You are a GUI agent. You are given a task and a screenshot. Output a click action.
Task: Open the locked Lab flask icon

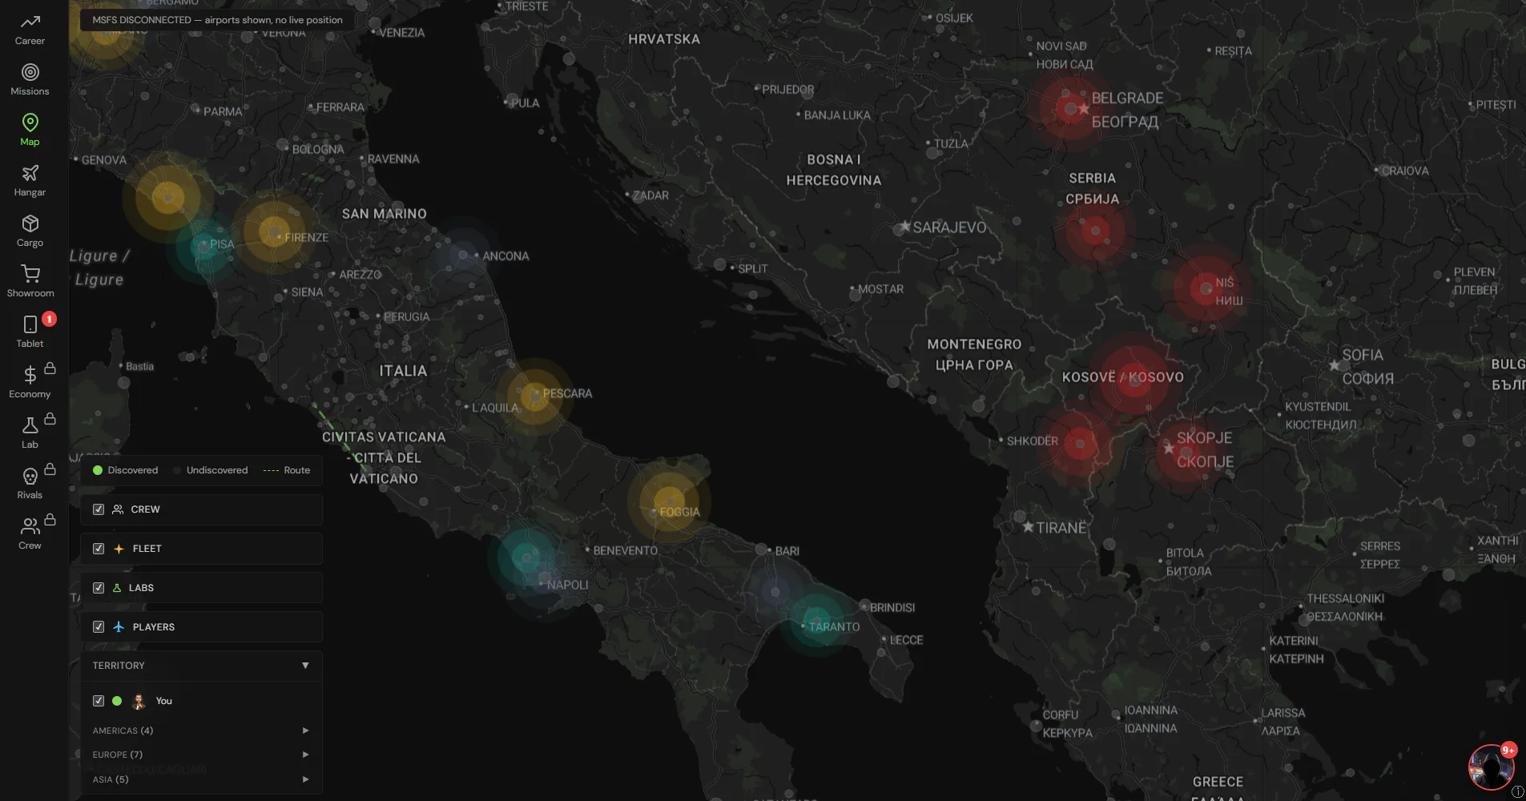pyautogui.click(x=30, y=425)
